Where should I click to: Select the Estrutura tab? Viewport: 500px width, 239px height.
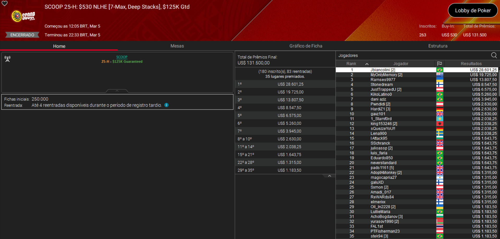point(438,46)
